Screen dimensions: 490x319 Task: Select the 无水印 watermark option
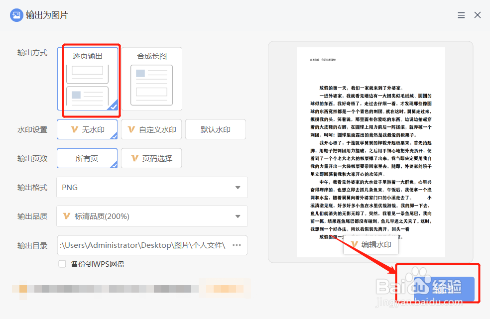coord(87,129)
